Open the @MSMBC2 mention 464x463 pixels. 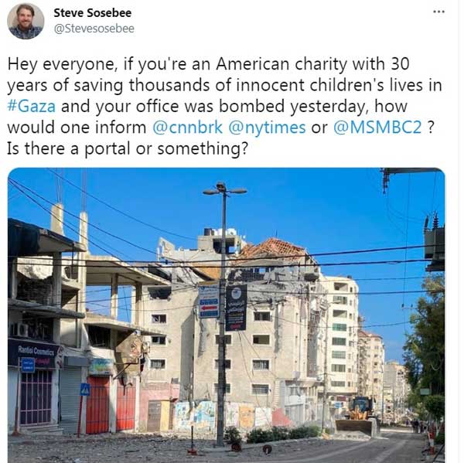pos(377,128)
